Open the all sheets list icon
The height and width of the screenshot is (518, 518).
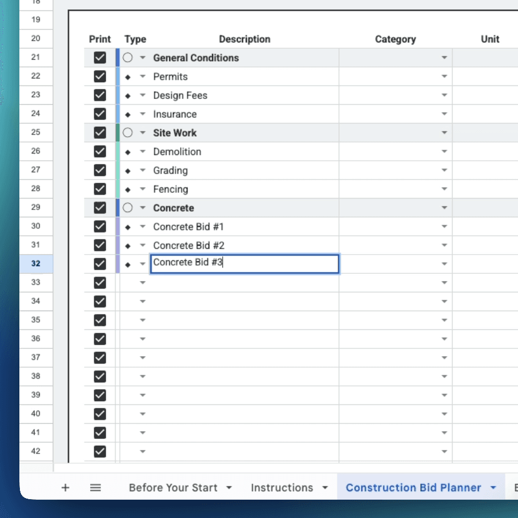pyautogui.click(x=95, y=487)
